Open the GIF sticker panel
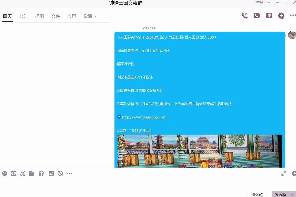This screenshot has height=197, width=296. (14, 173)
